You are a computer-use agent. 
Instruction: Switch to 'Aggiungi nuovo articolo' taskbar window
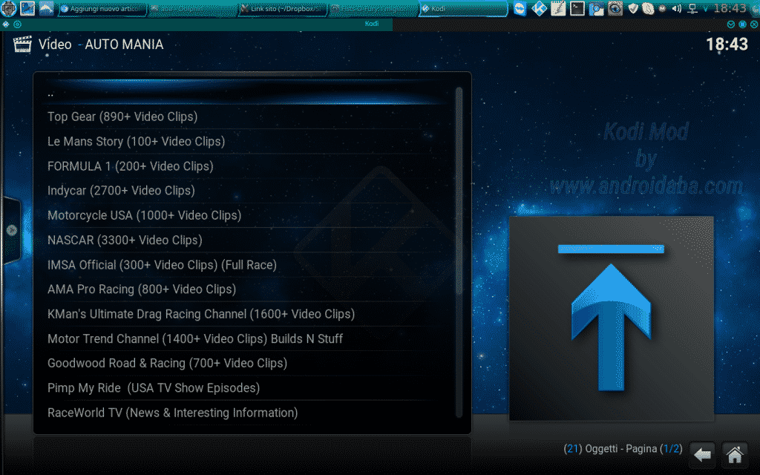102,9
